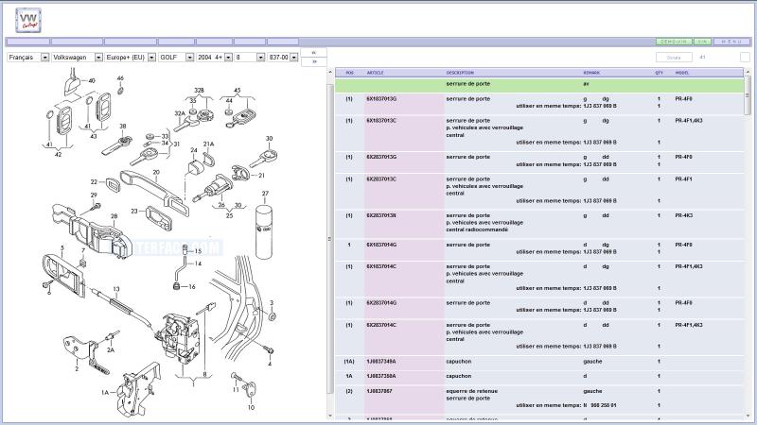The width and height of the screenshot is (757, 425).
Task: Click gasket part 22 in diagram
Action: point(113,184)
